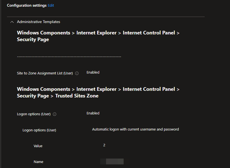This screenshot has height=168, width=230.
Task: Collapse the Administrative Templates section chevron
Action: 12,22
